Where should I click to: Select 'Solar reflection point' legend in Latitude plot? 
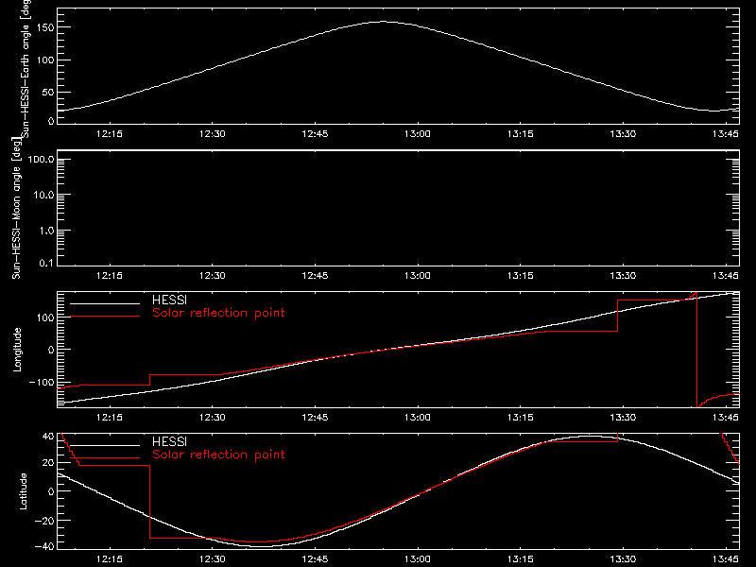218,455
